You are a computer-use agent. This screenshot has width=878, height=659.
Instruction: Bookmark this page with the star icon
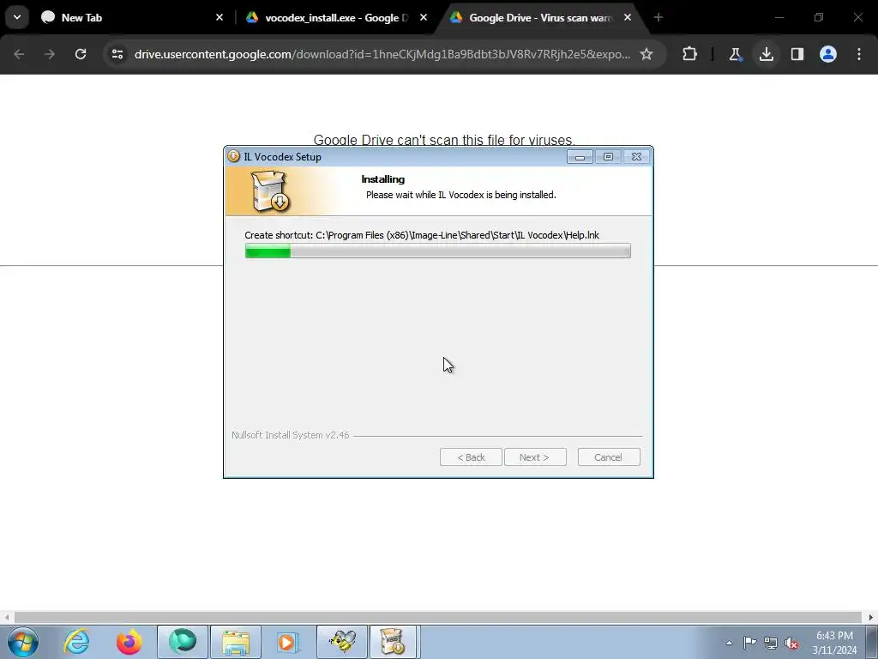[646, 54]
